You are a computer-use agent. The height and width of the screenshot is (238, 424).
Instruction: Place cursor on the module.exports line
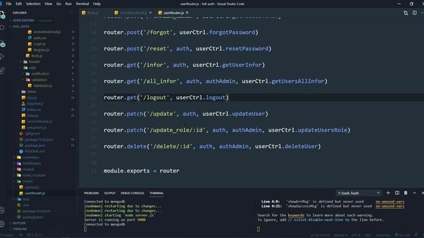click(141, 171)
